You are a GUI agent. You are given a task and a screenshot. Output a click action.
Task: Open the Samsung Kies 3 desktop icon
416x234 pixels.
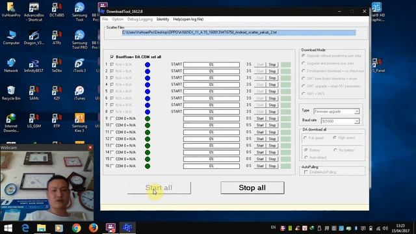[x=79, y=123]
